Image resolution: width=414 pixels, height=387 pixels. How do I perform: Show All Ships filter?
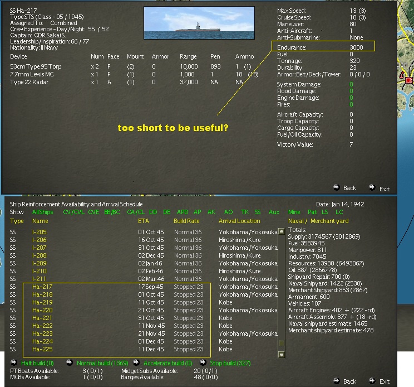(42, 212)
